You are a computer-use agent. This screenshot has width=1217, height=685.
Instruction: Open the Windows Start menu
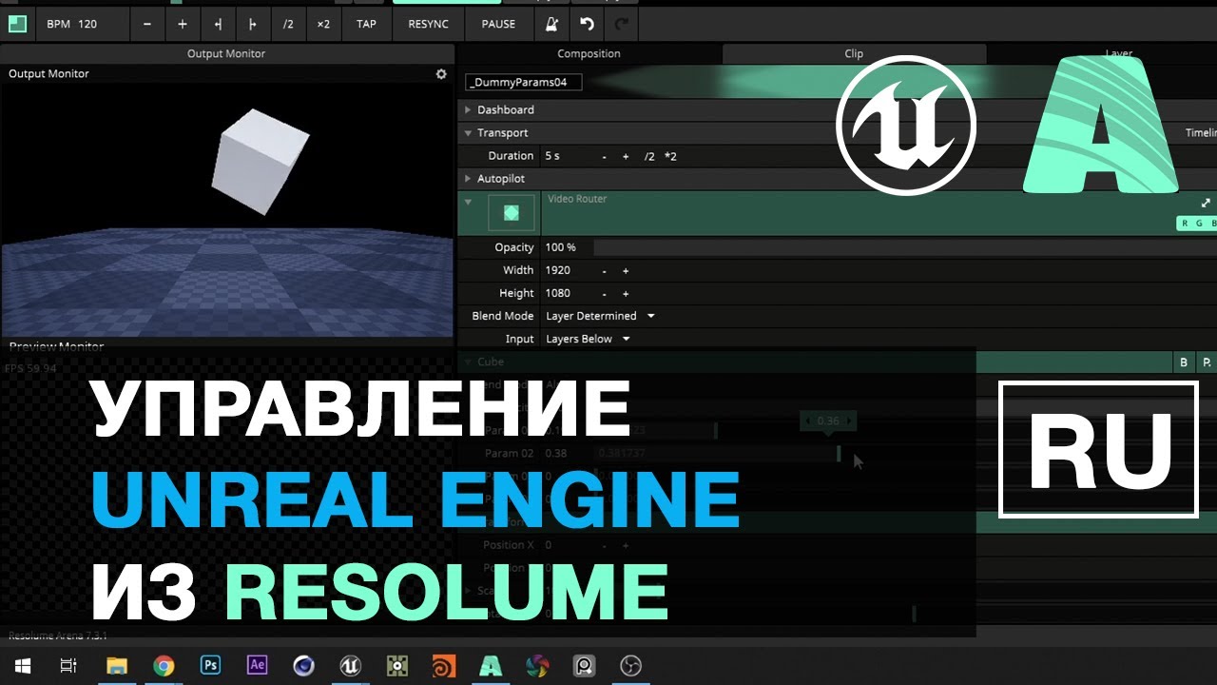point(22,665)
